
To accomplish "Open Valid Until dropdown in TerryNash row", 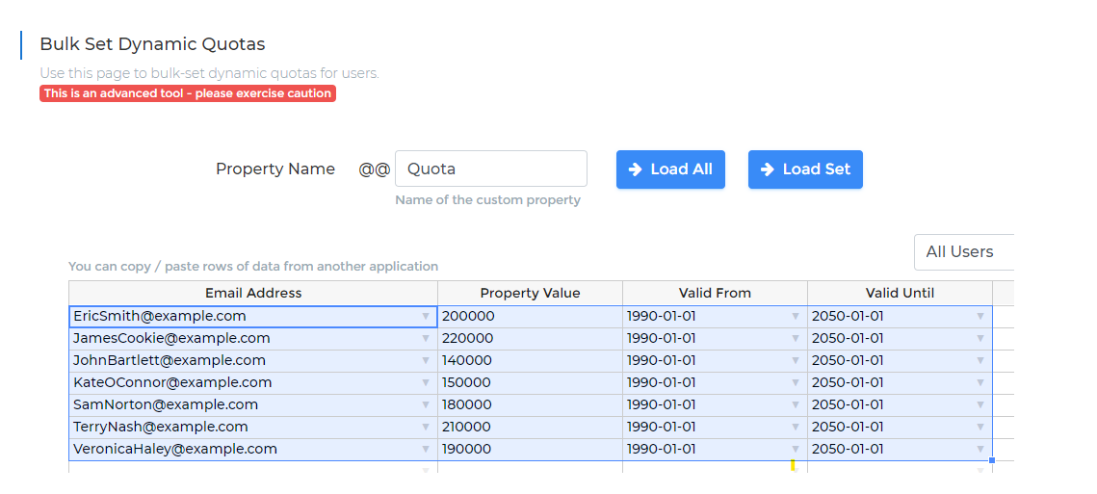I will pos(980,427).
